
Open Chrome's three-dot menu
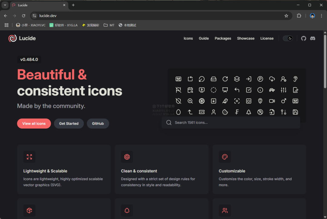tap(322, 16)
